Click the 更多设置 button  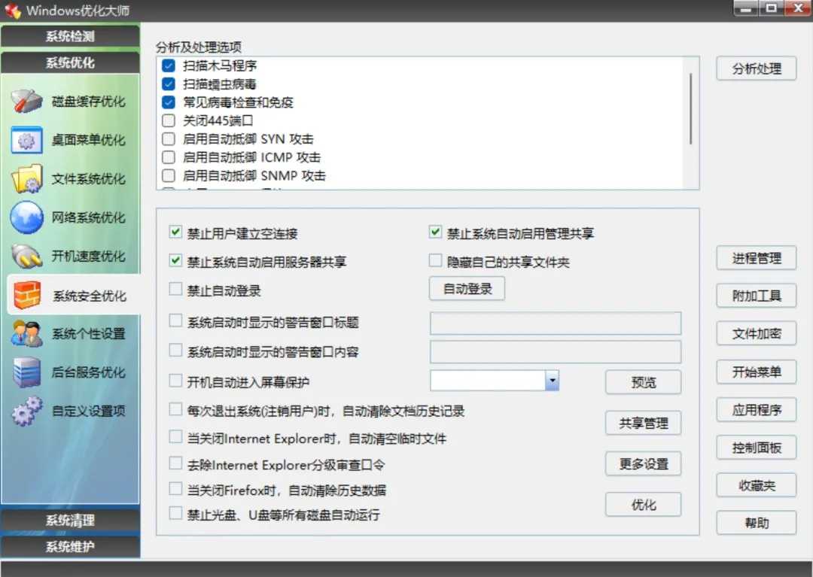pyautogui.click(x=644, y=463)
